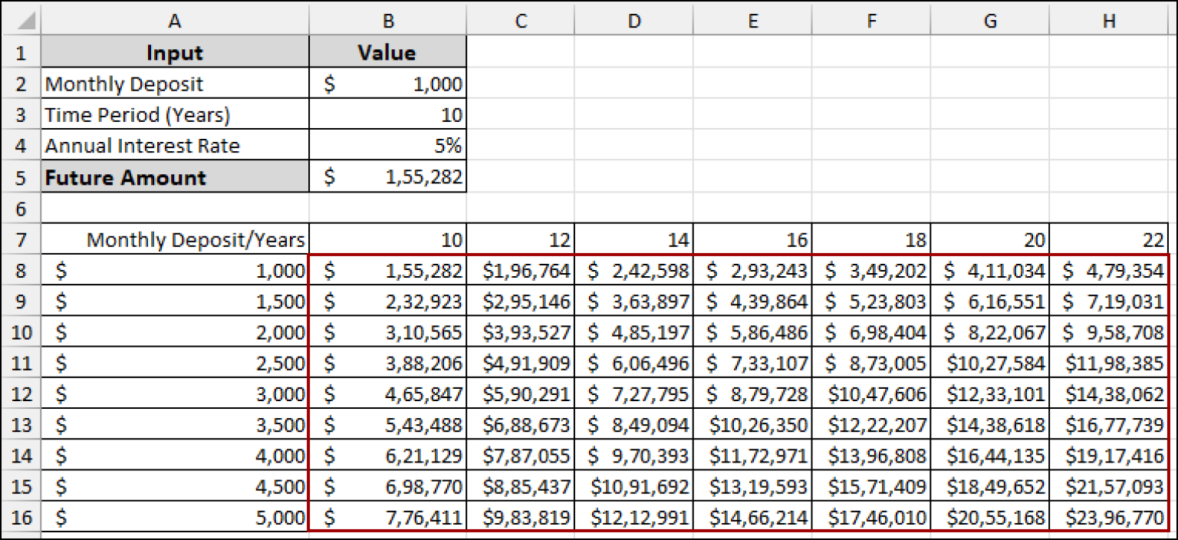Select the $10,47,606 cell under year 18
The width and height of the screenshot is (1178, 540).
click(x=870, y=393)
